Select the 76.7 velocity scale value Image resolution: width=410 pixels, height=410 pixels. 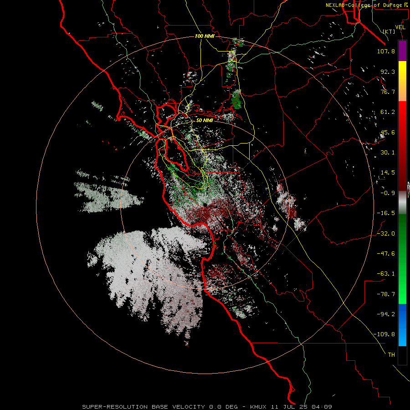[x=388, y=92]
